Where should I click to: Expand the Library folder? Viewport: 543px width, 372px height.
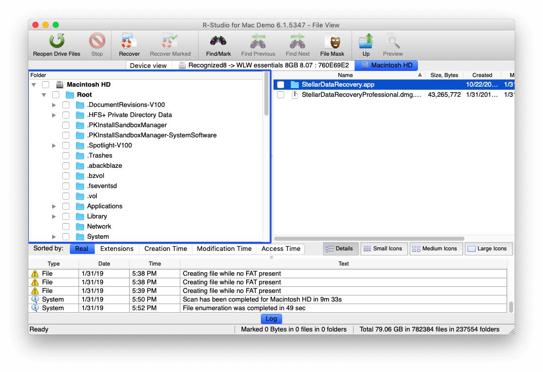54,216
